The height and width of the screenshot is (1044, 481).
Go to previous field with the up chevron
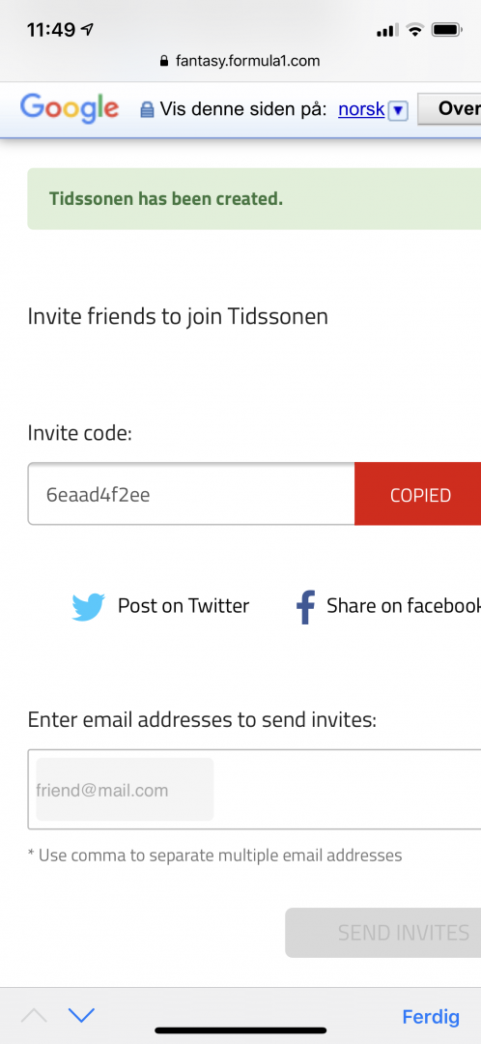point(34,1015)
